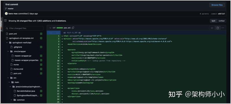Click the Filter changed files field
The height and width of the screenshot is (104, 231).
click(x=24, y=28)
